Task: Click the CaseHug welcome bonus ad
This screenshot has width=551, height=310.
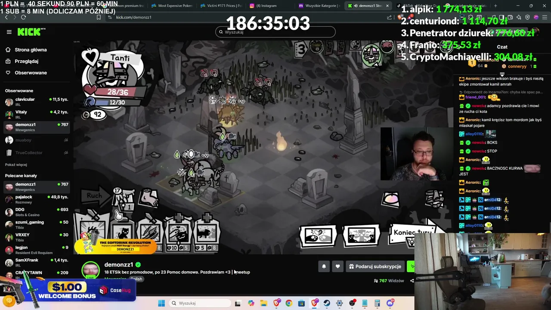Action: pos(69,291)
